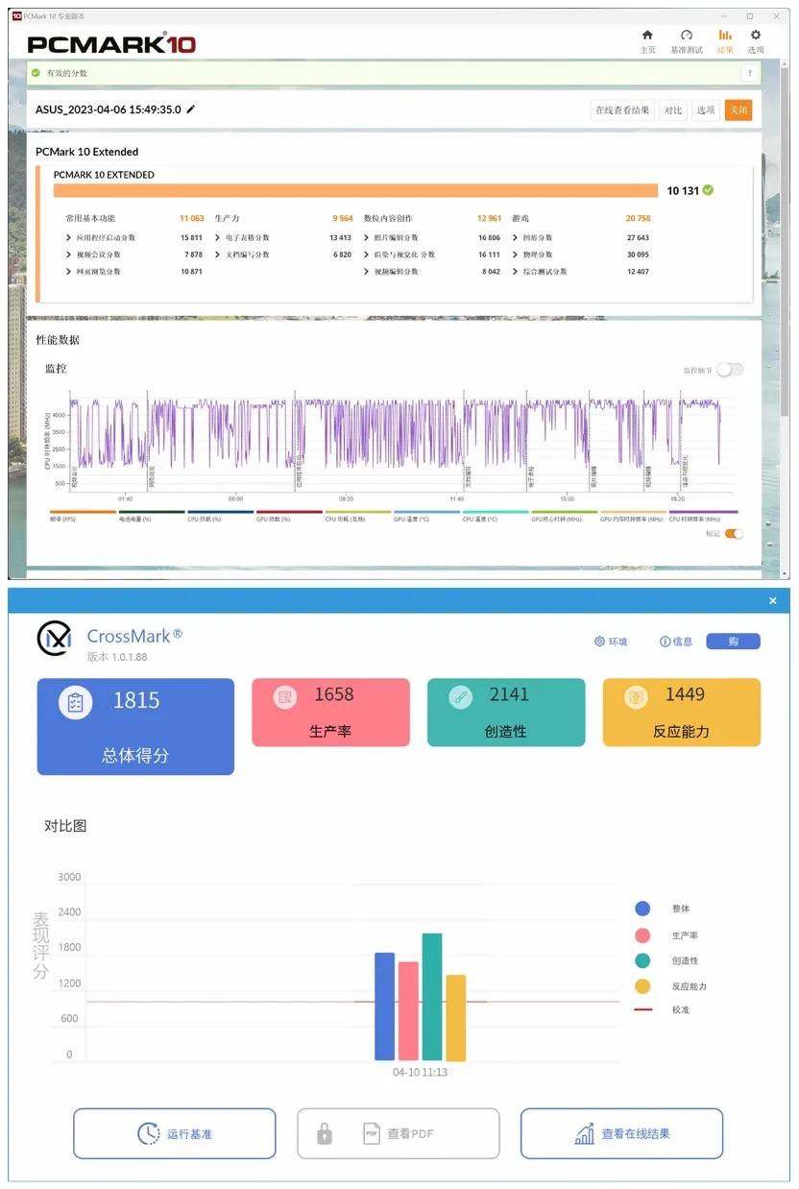
Task: Click the green valid-score check icon in banner
Action: tap(36, 73)
